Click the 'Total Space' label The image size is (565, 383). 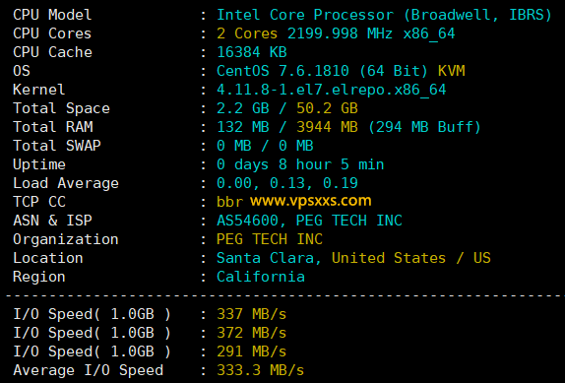point(61,108)
